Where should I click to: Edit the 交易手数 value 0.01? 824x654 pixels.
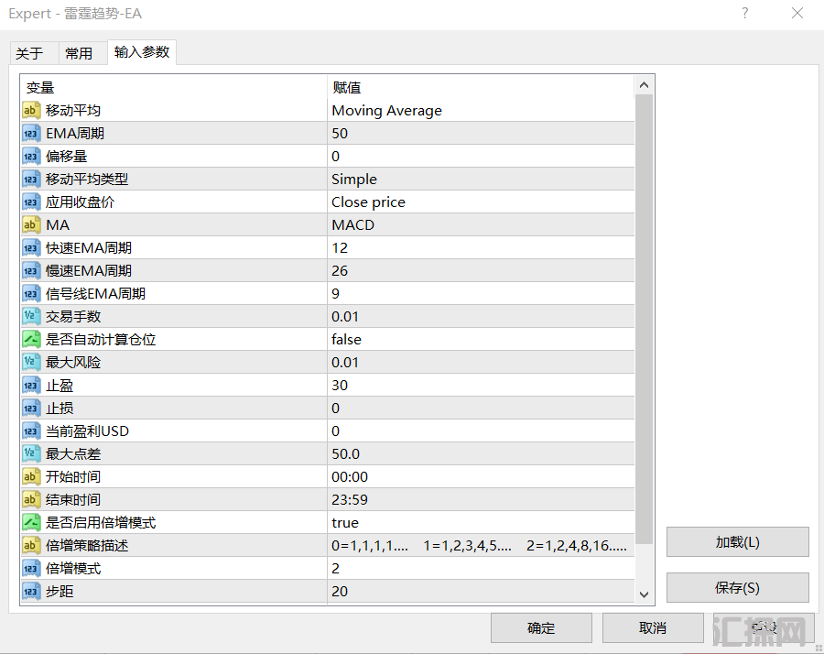(x=481, y=317)
